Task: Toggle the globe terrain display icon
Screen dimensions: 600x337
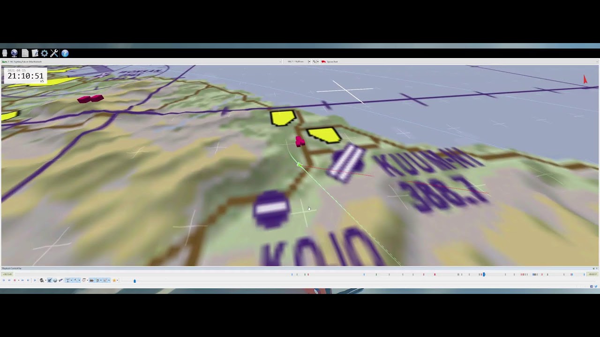Action: 55,280
